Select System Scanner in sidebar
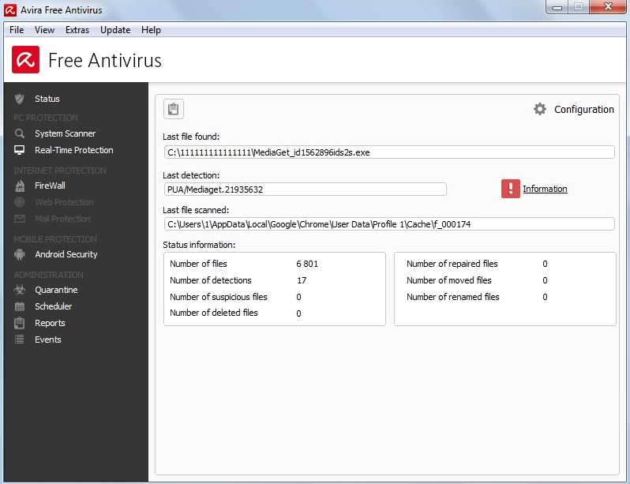Image resolution: width=630 pixels, height=484 pixels. (65, 133)
